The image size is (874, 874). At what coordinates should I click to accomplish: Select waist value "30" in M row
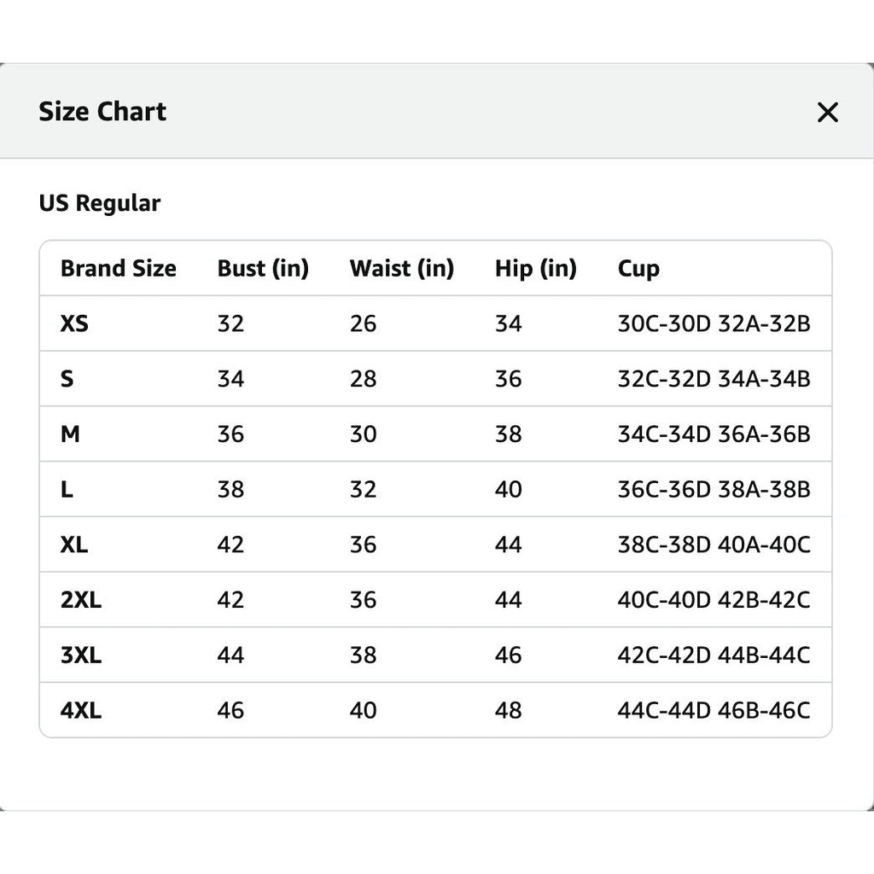click(364, 434)
